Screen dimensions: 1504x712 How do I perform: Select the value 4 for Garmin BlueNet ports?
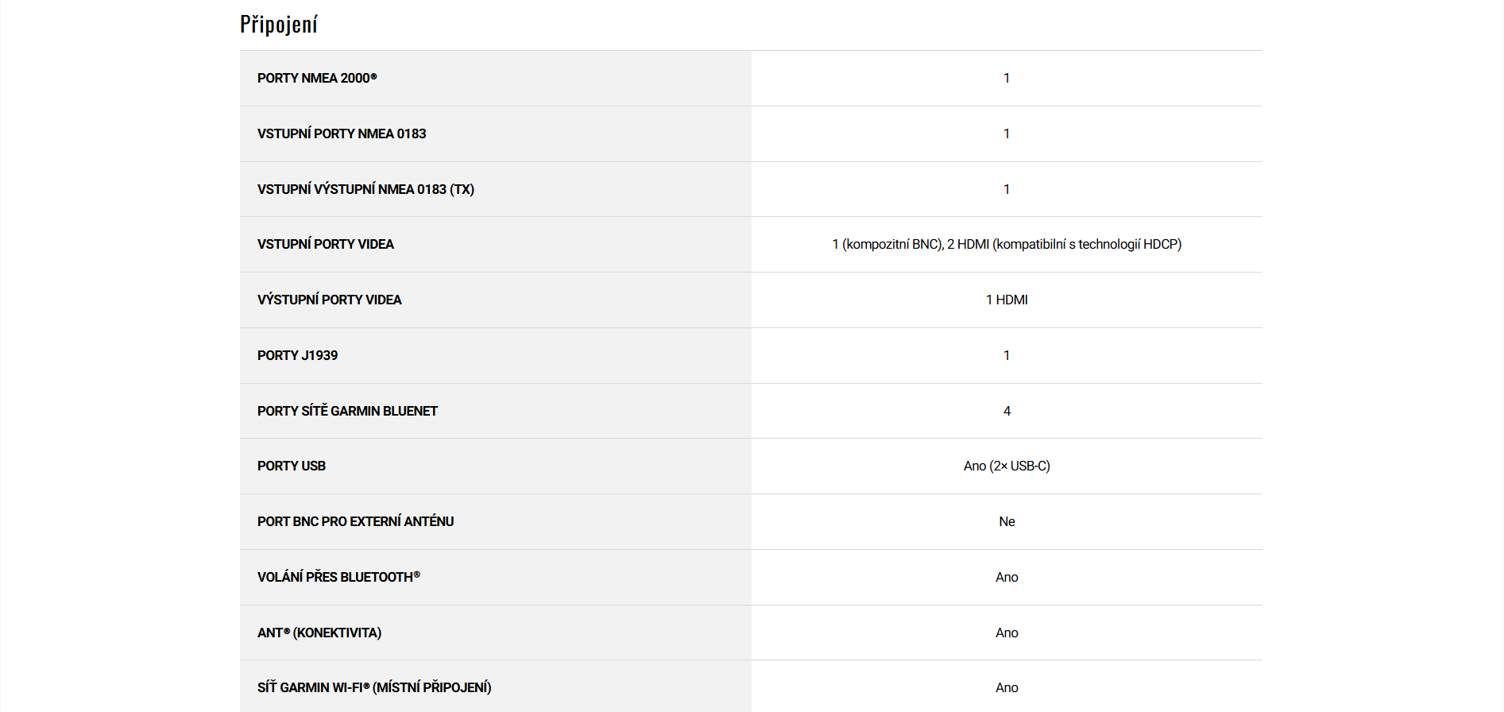coord(1007,411)
